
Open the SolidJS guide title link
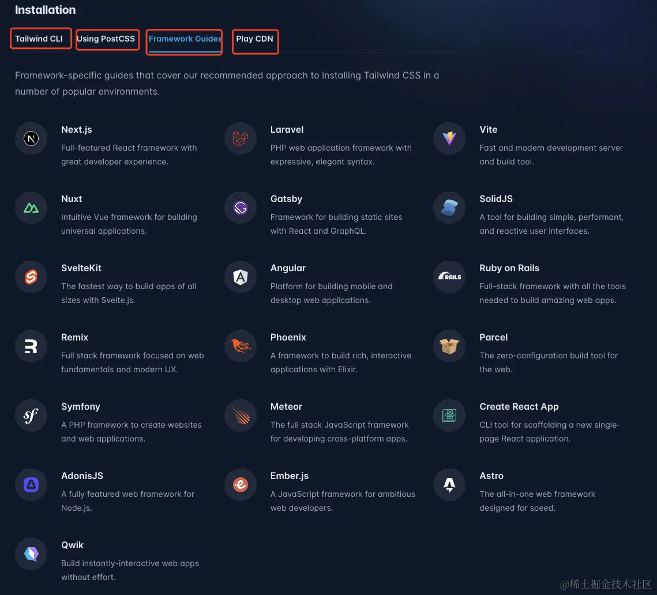pos(496,199)
